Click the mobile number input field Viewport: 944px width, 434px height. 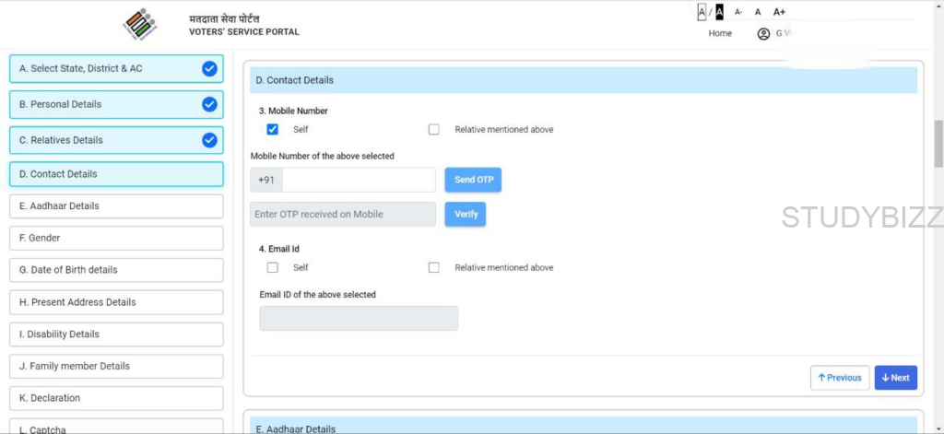[358, 180]
